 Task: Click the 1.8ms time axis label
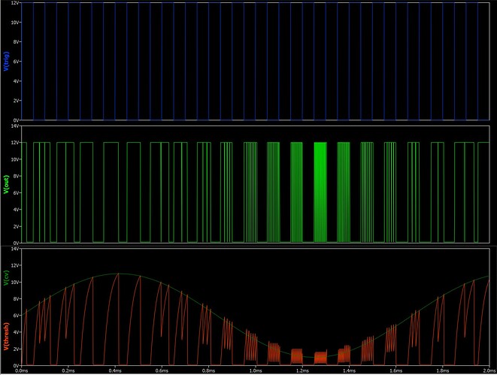[x=443, y=370]
